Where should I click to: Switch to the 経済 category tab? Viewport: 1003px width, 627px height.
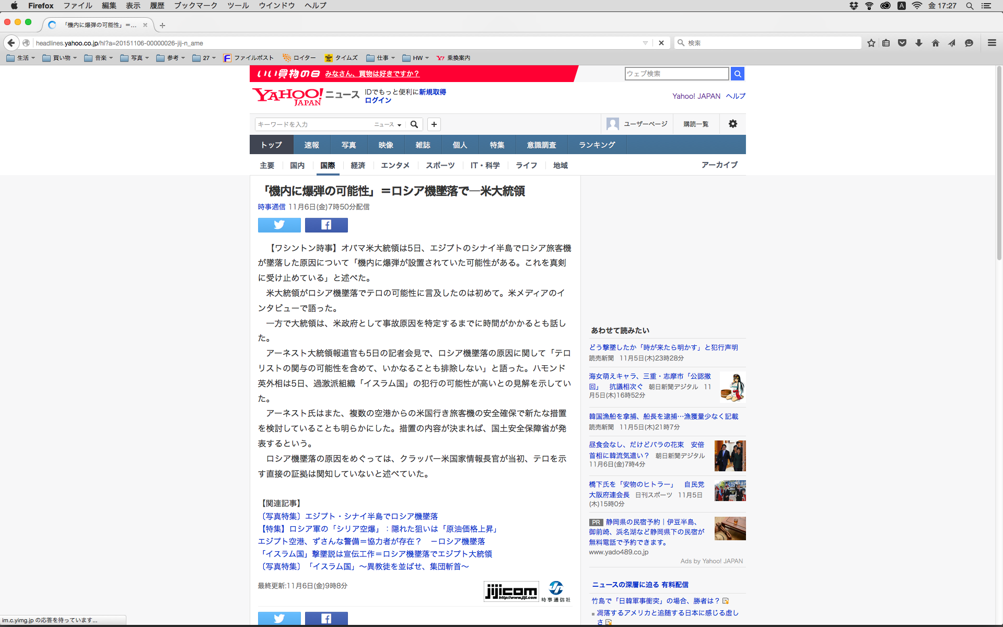[x=358, y=165]
